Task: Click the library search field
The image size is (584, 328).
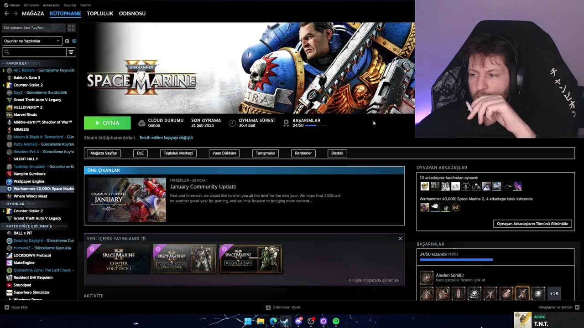Action: click(34, 52)
